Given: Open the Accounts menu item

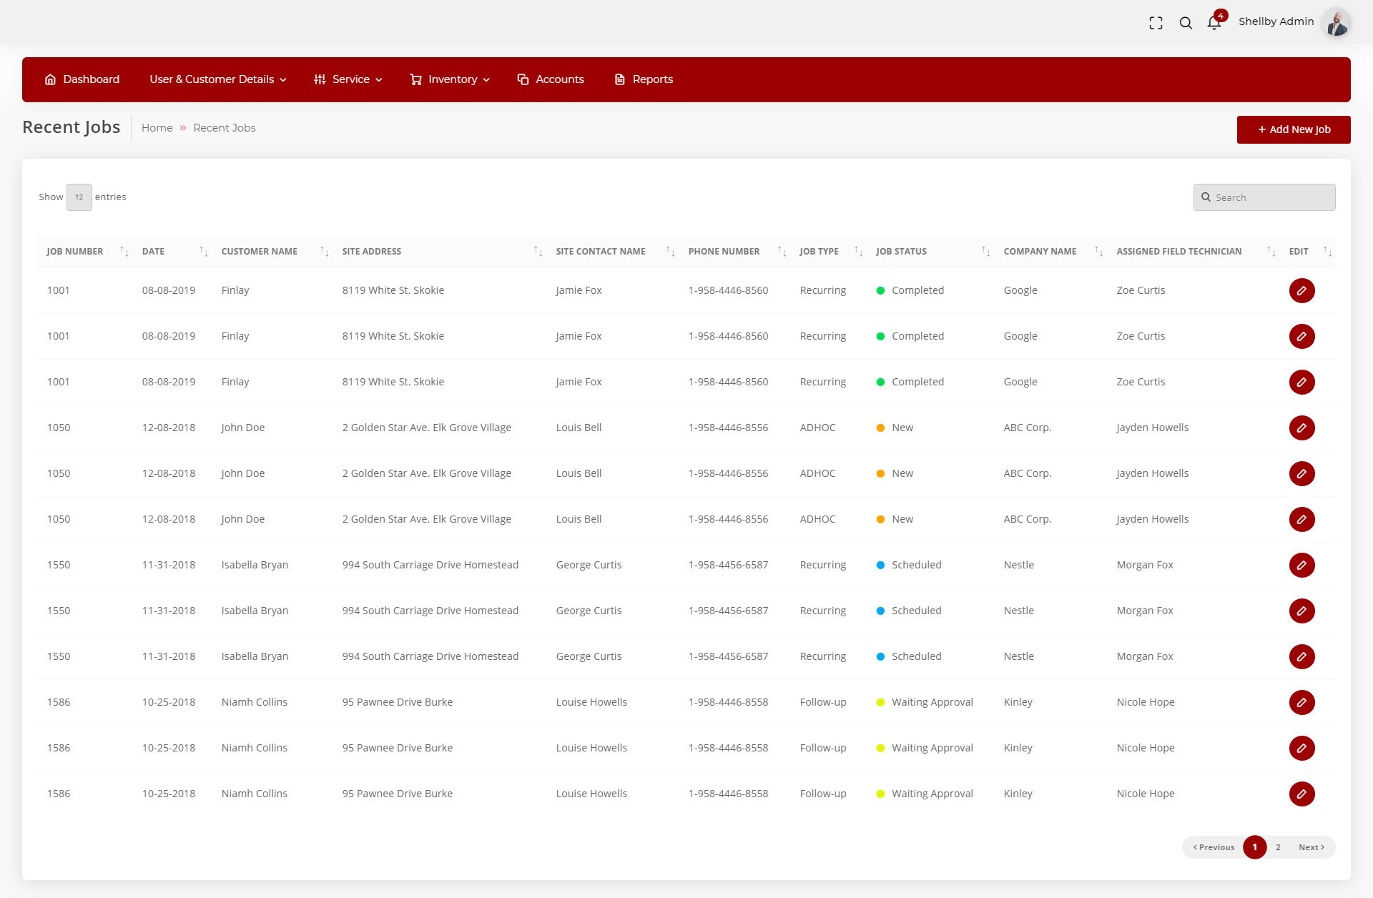Looking at the screenshot, I should coord(551,79).
